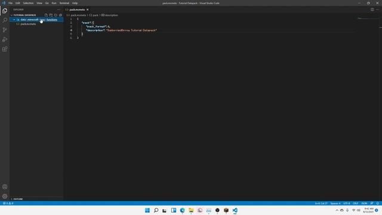Click the taskbar clock and date
This screenshot has height=215, width=382.
pyautogui.click(x=369, y=210)
